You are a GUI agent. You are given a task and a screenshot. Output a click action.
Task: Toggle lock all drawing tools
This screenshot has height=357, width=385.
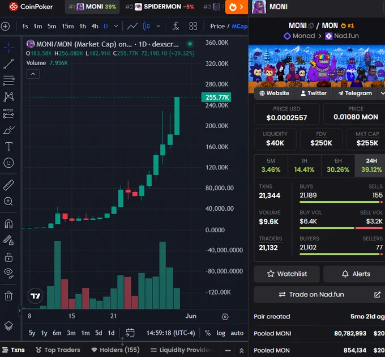[x=9, y=257]
